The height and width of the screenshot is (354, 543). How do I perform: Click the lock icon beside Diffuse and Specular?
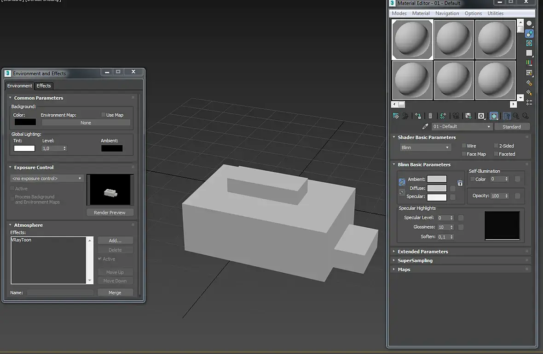(460, 183)
